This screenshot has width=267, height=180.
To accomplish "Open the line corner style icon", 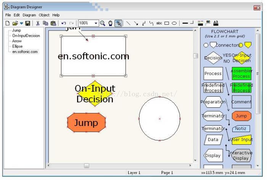I will (x=192, y=23).
